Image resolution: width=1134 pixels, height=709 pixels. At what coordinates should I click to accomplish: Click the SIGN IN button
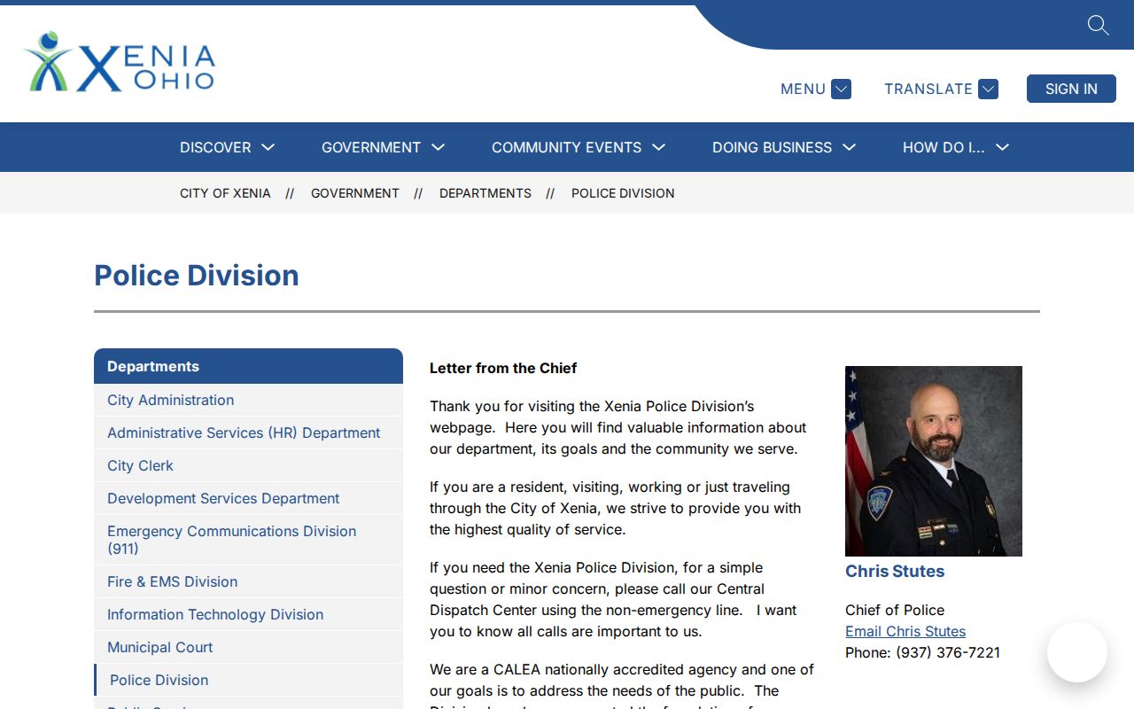tap(1071, 89)
